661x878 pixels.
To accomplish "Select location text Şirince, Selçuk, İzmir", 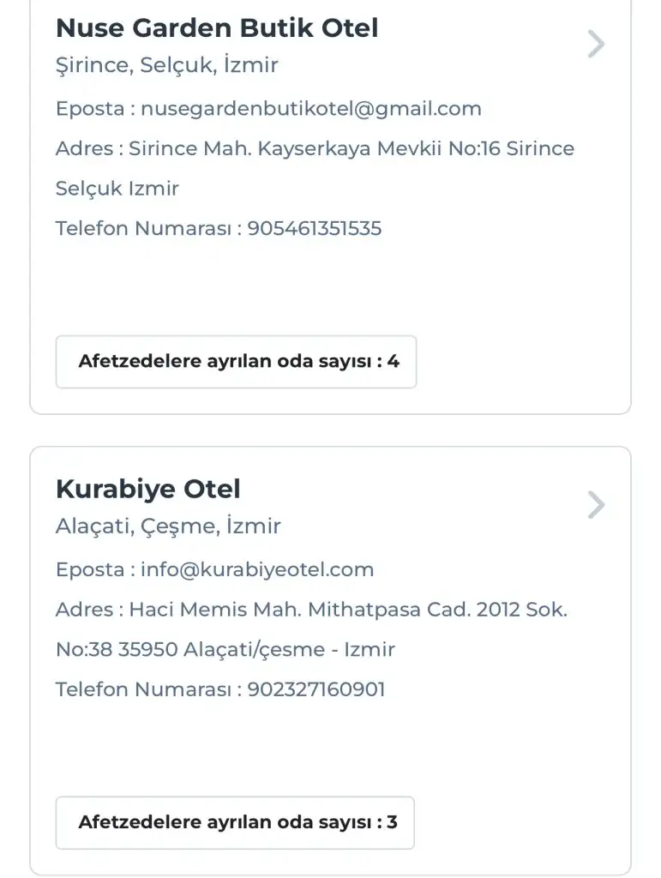I will pos(167,65).
